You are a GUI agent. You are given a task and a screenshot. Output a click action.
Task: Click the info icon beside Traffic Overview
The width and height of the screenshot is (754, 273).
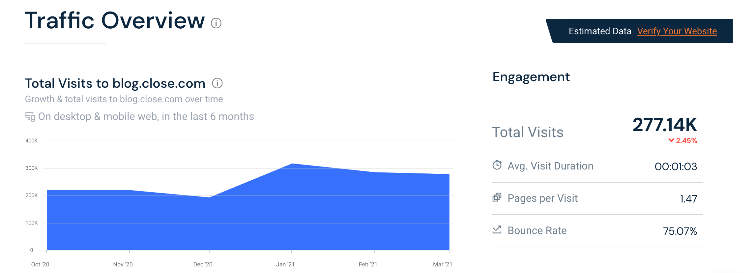(216, 23)
